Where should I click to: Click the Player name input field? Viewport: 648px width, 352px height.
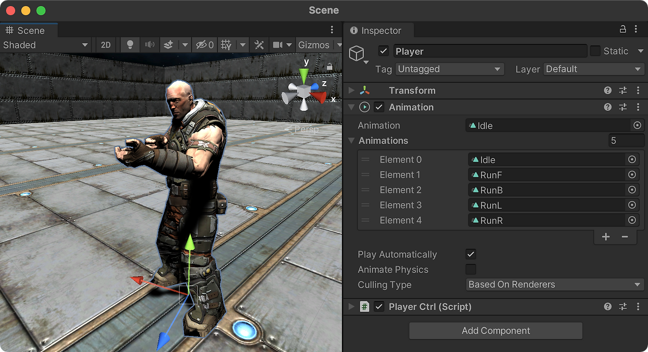(x=490, y=51)
